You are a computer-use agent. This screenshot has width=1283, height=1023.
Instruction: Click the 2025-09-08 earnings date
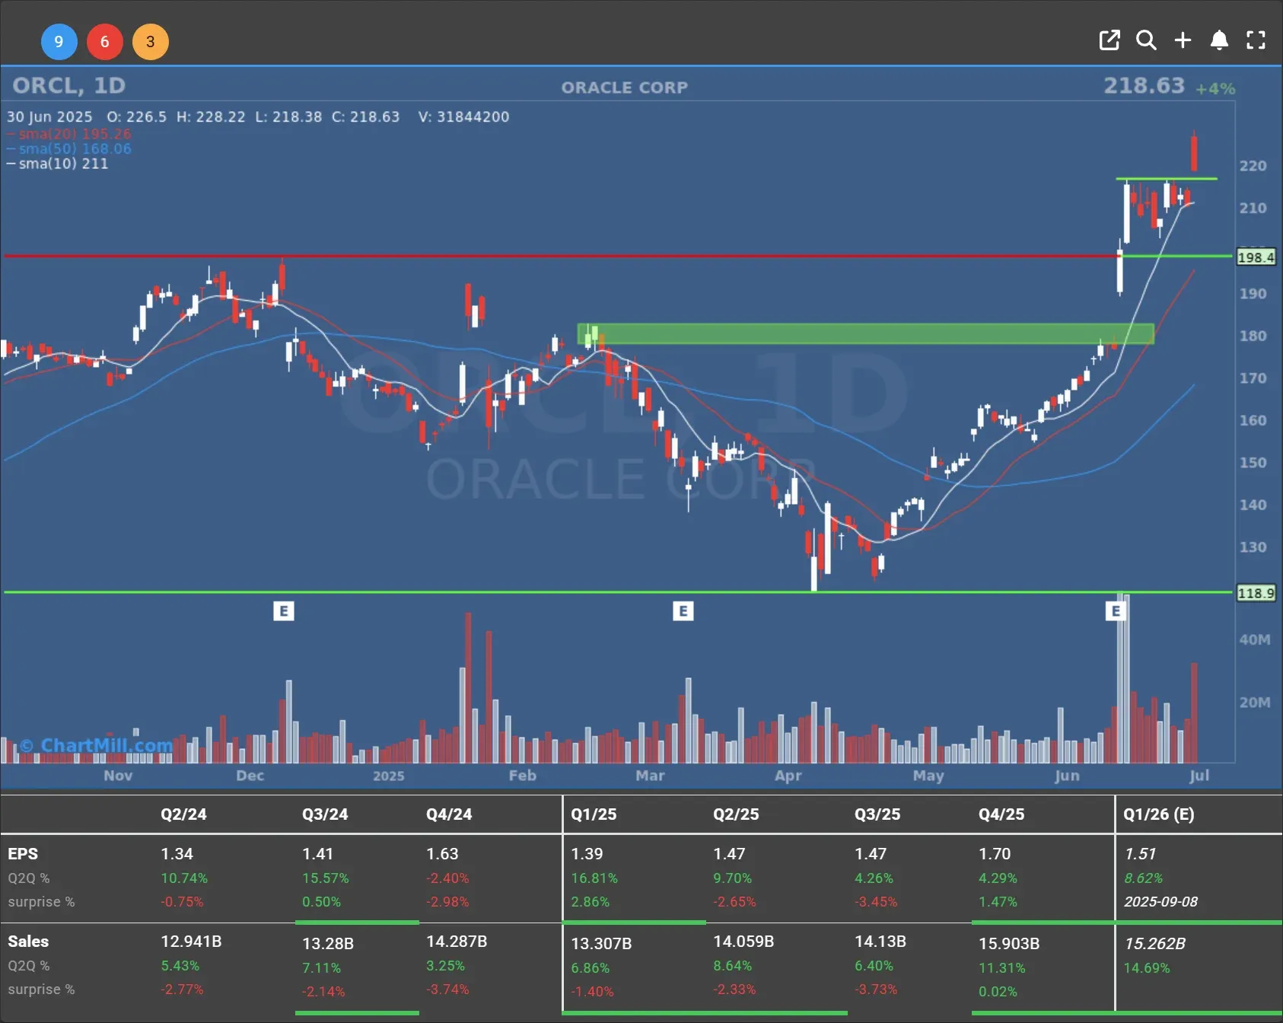(1160, 902)
